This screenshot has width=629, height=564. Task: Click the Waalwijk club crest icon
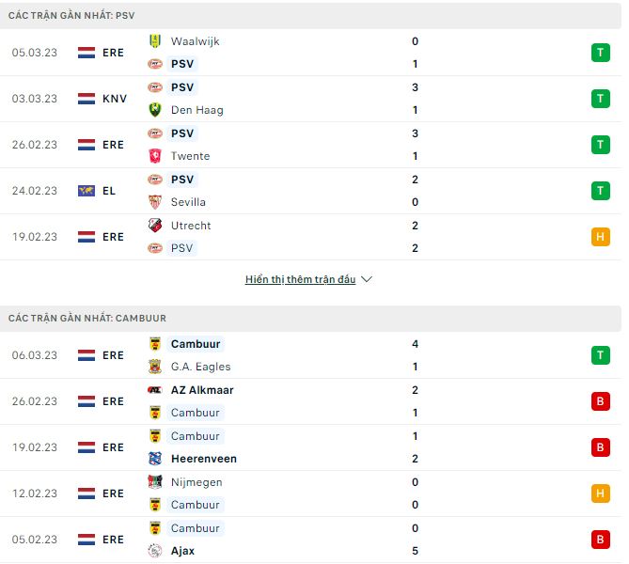click(155, 41)
